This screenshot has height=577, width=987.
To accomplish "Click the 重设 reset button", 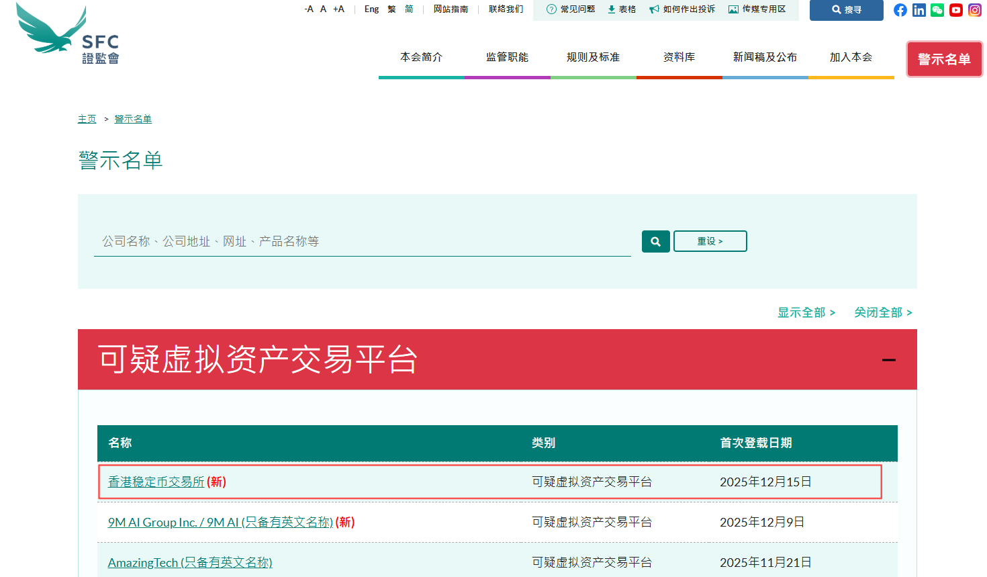I will (x=710, y=241).
